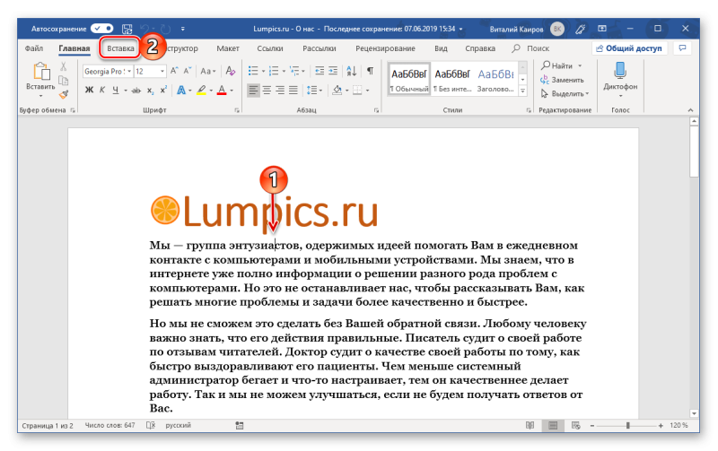This screenshot has height=451, width=718.
Task: Toggle the Автосохранение switch
Action: point(101,29)
